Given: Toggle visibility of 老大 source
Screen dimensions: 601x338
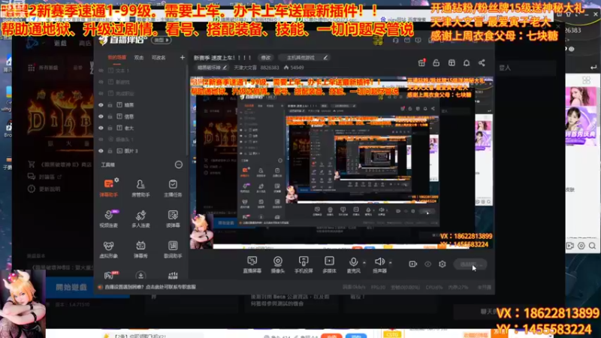Looking at the screenshot, I should (x=101, y=128).
